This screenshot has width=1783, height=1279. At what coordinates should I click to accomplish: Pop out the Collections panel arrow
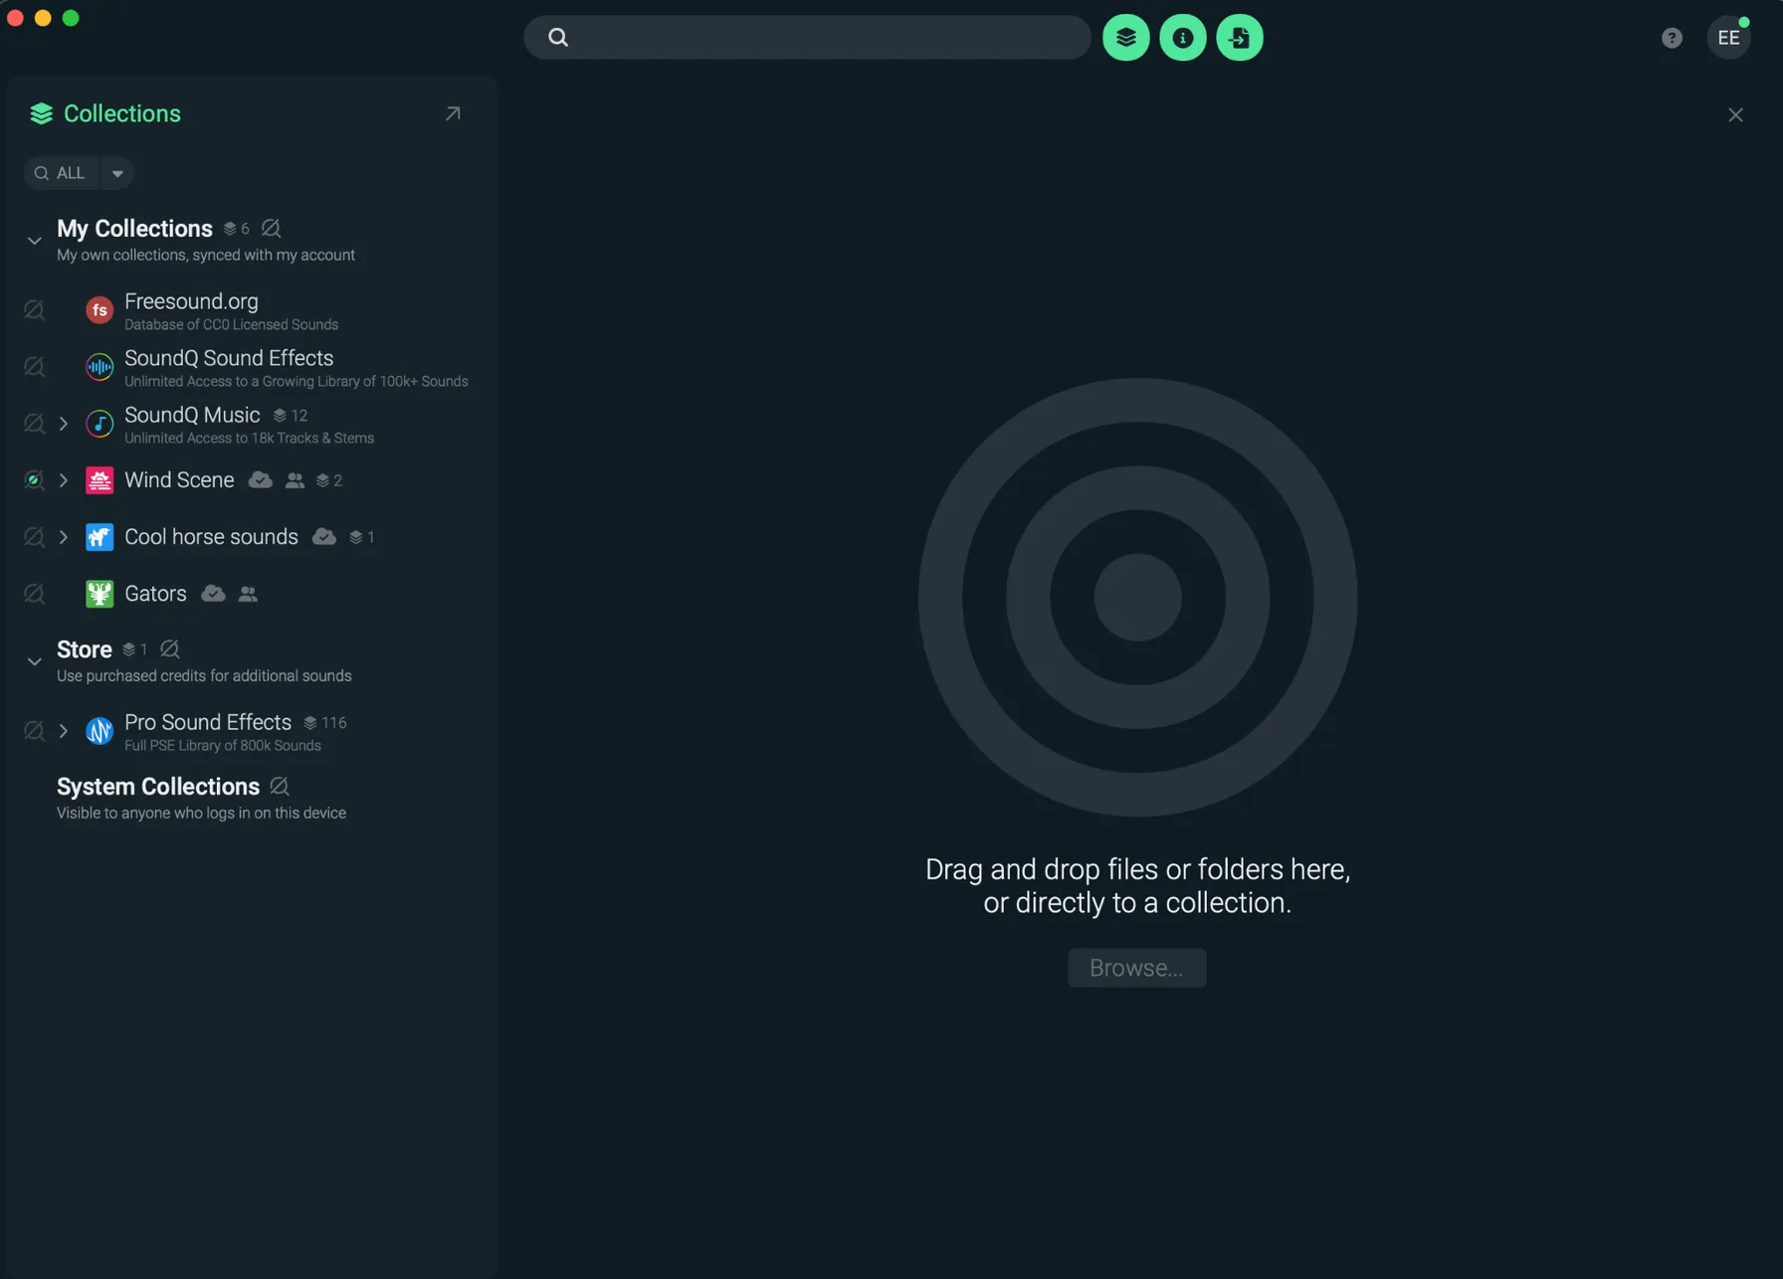point(453,113)
